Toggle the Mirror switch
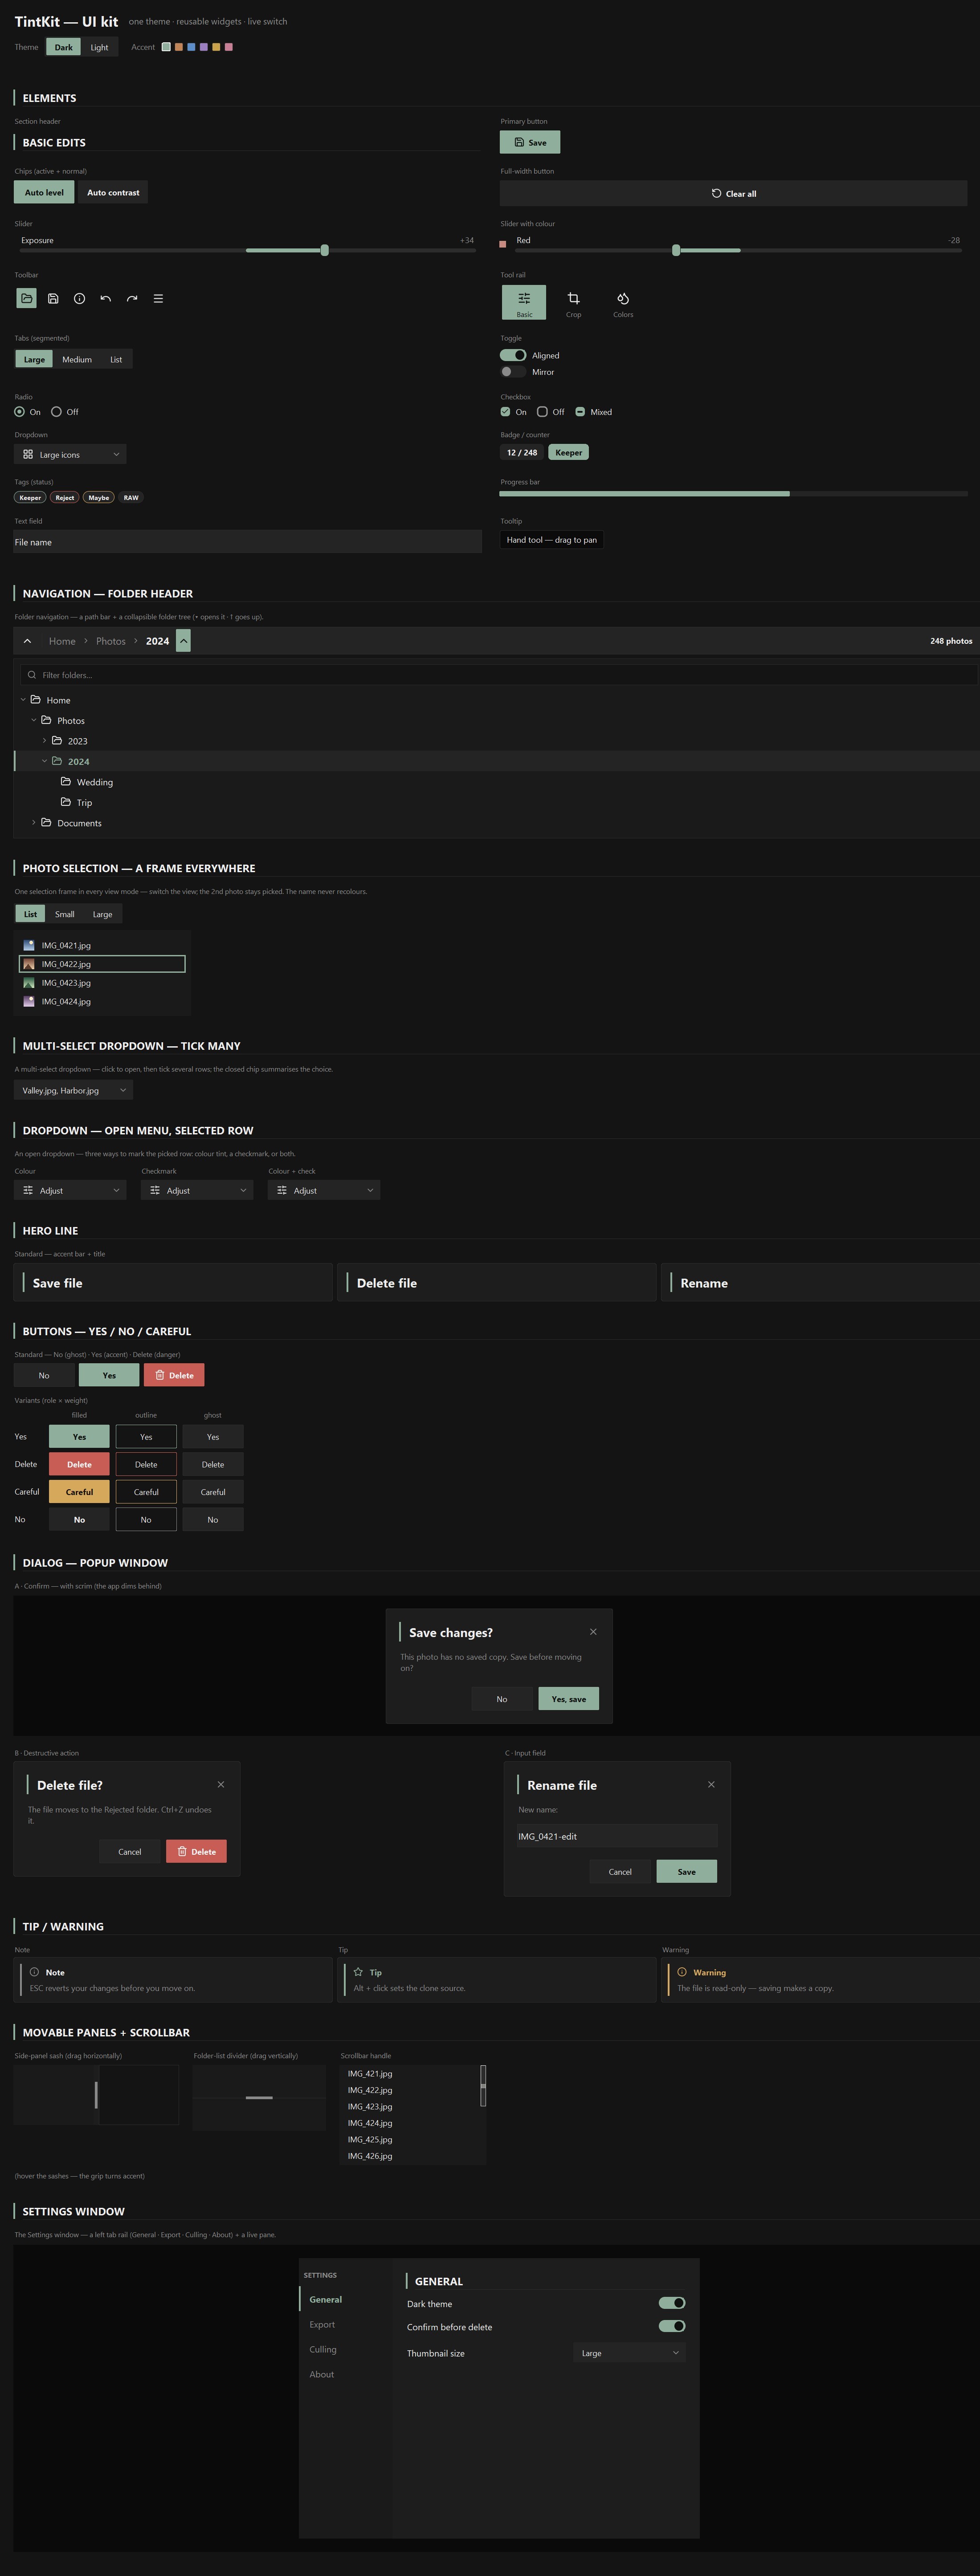 pyautogui.click(x=513, y=372)
